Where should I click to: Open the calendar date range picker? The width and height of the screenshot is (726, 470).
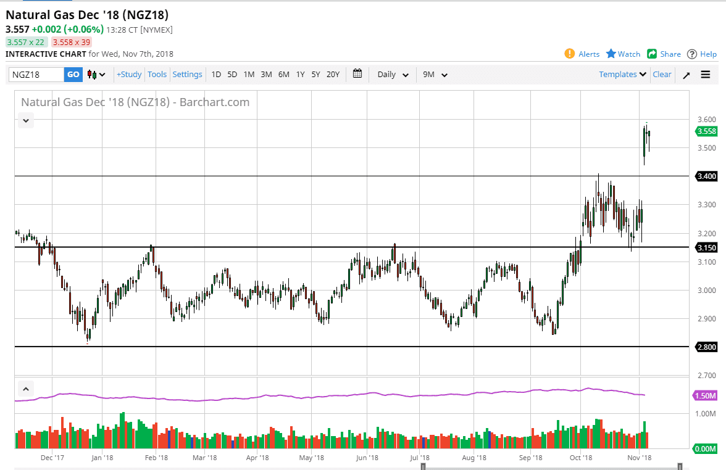click(x=357, y=74)
